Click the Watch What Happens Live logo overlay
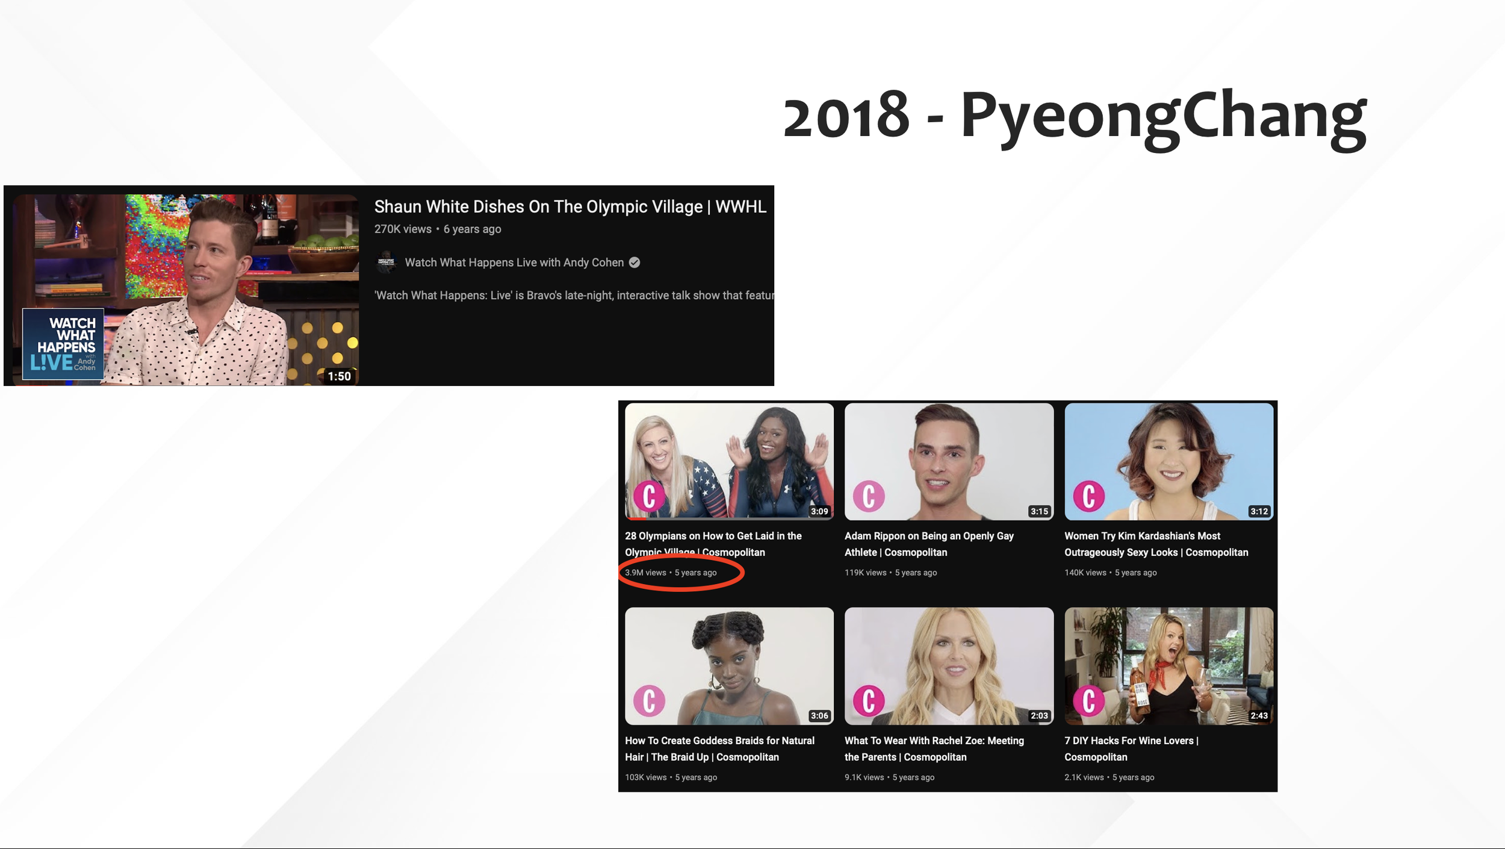 [63, 344]
